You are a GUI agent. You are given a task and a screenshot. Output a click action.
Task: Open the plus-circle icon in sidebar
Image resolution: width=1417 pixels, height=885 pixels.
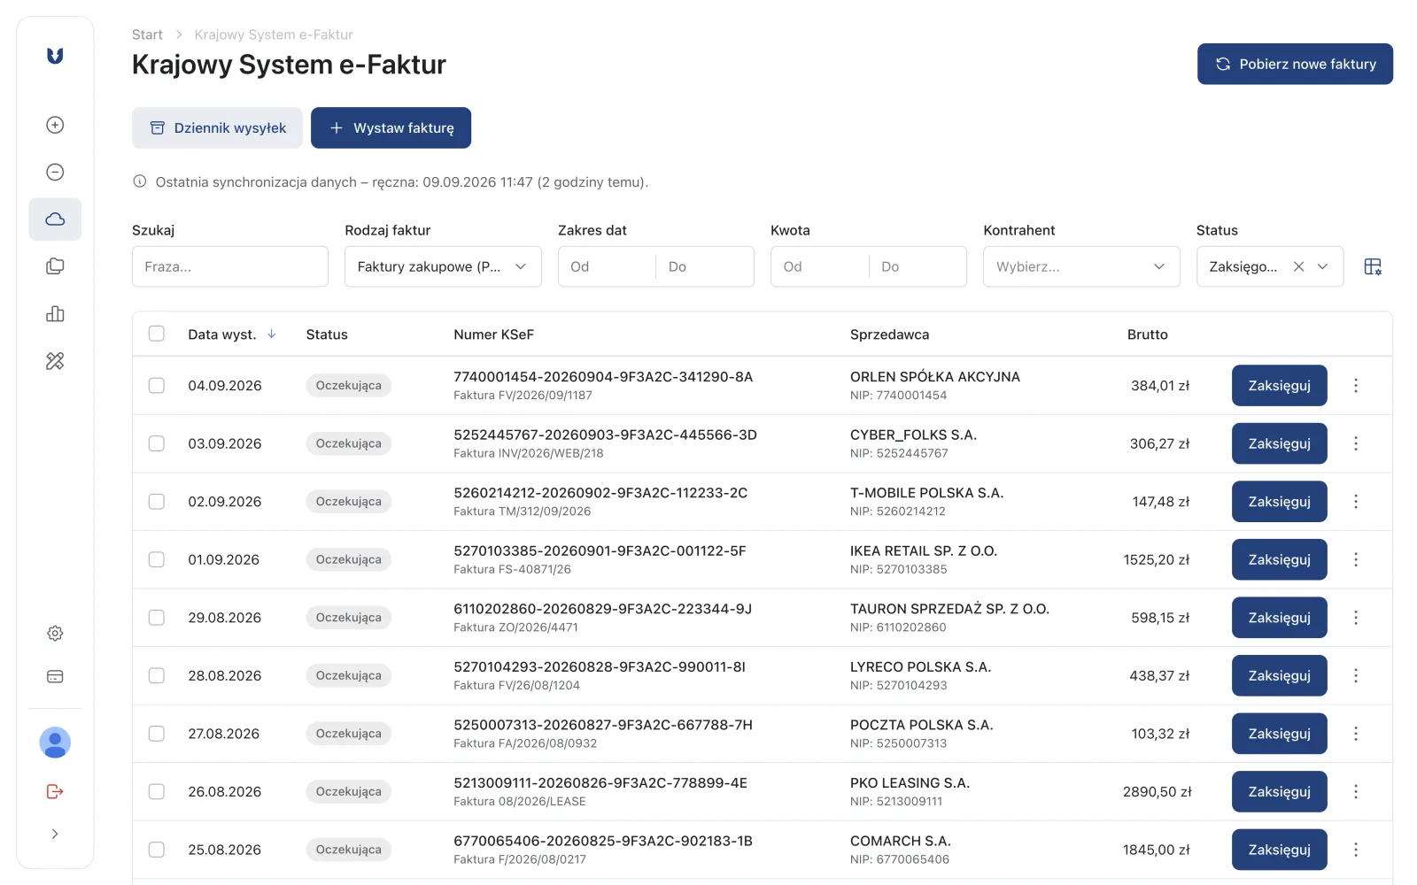coord(55,125)
